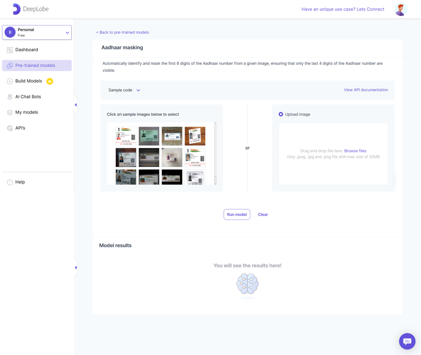Open the Pre-trained models menu item
Viewport: 421px width, 355px height.
(37, 65)
